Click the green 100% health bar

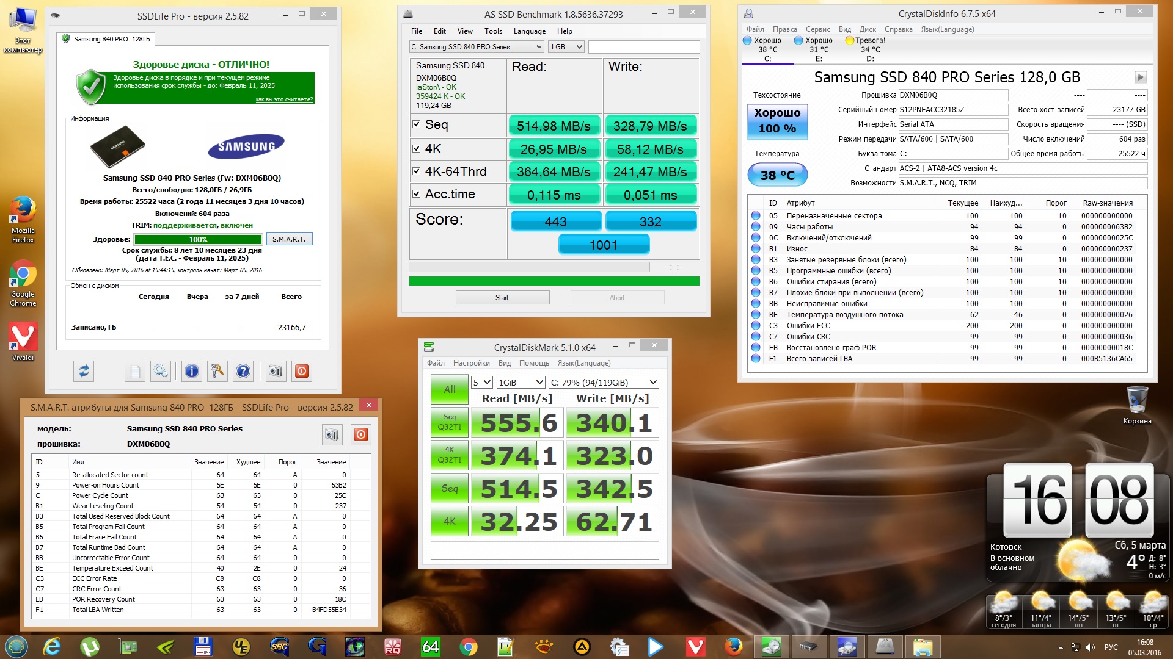coord(198,239)
